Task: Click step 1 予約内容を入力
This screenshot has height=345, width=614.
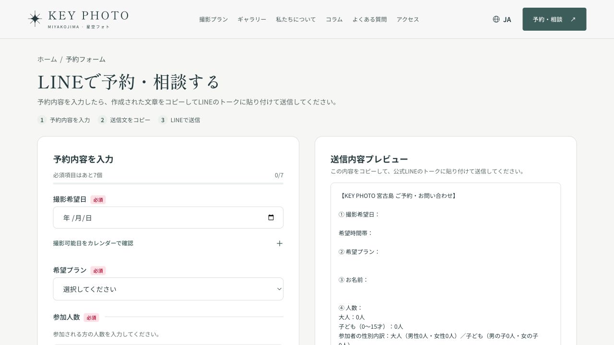Action: pyautogui.click(x=64, y=120)
